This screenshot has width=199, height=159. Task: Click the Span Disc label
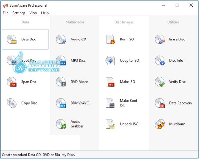[x=29, y=82]
